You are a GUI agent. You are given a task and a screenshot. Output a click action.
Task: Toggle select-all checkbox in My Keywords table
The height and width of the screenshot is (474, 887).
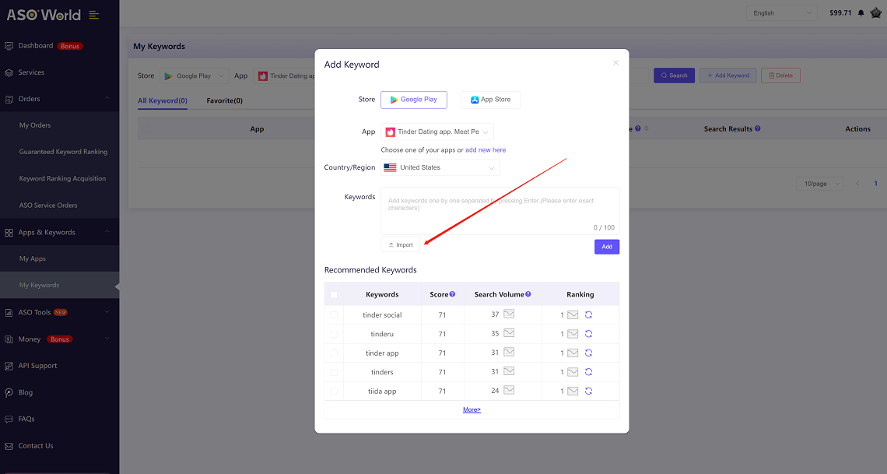tap(146, 129)
